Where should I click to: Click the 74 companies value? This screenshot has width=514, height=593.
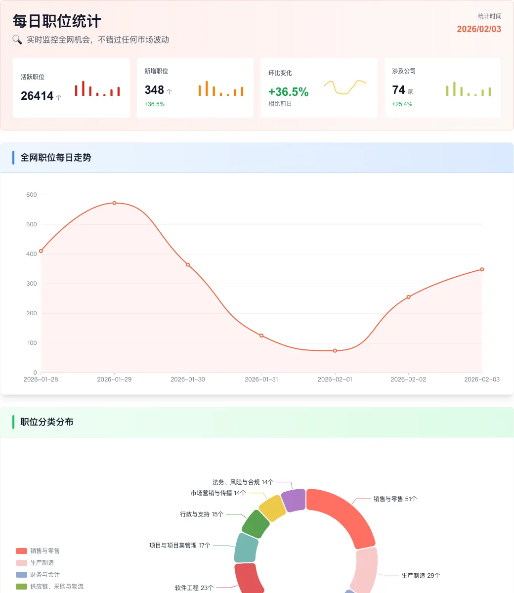tap(398, 90)
